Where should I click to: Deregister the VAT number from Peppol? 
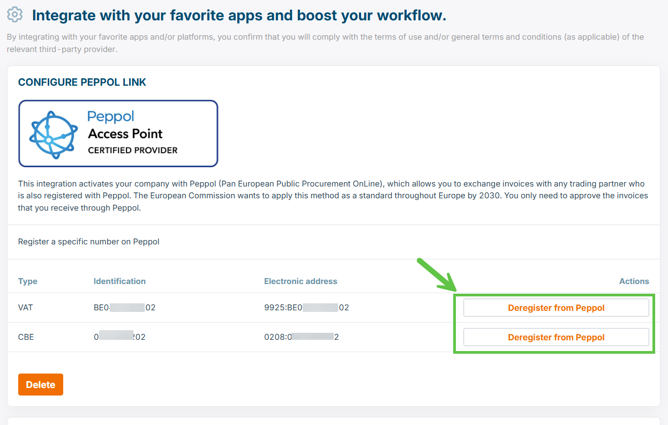(x=556, y=308)
